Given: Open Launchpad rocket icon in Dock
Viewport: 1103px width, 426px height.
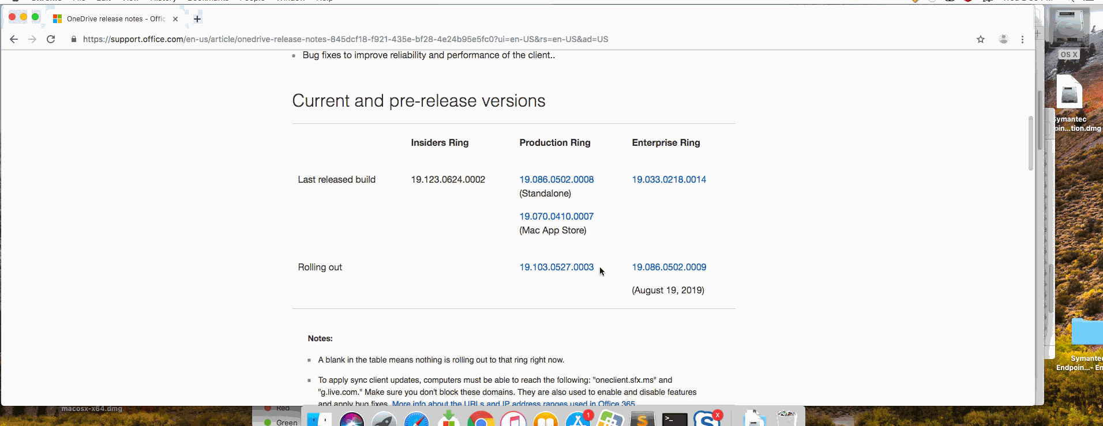Looking at the screenshot, I should pyautogui.click(x=384, y=419).
